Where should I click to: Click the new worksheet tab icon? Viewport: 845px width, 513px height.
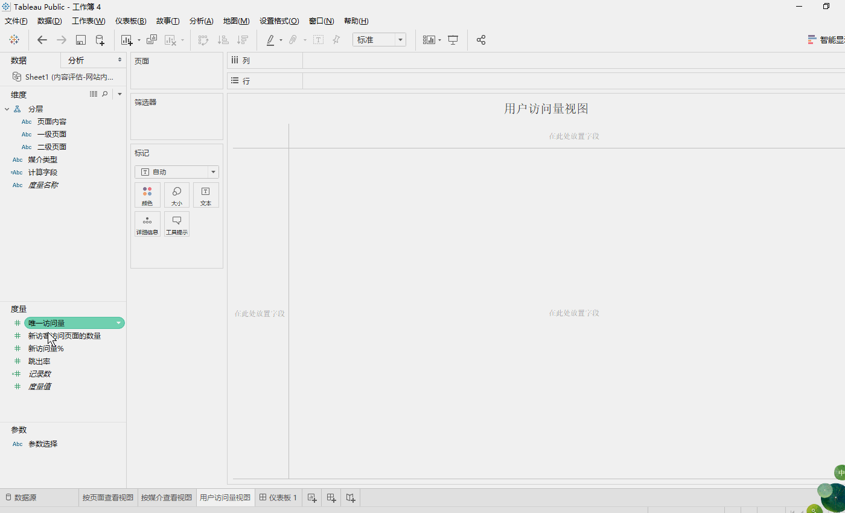tap(312, 498)
